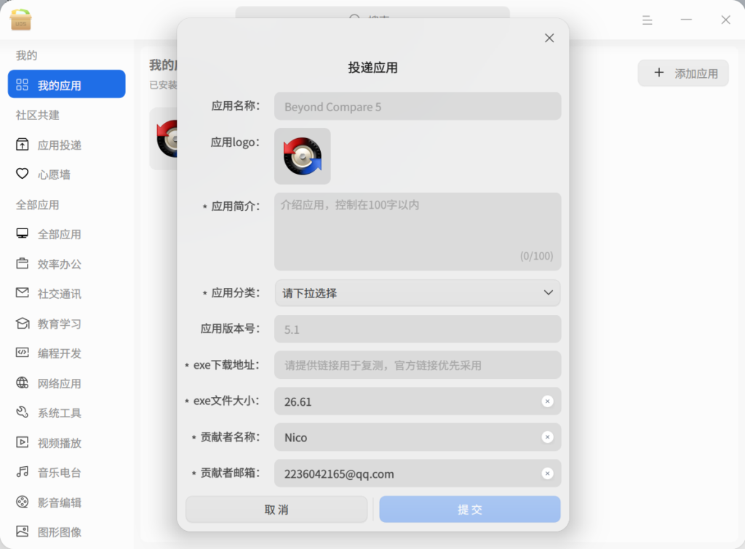The width and height of the screenshot is (745, 549).
Task: Click the 应用投递 upload icon in sidebar
Action: [x=23, y=145]
